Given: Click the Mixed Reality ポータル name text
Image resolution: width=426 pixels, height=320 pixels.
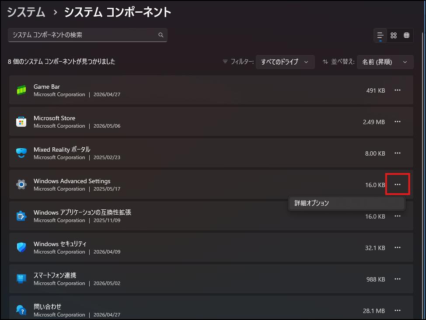Looking at the screenshot, I should [62, 150].
